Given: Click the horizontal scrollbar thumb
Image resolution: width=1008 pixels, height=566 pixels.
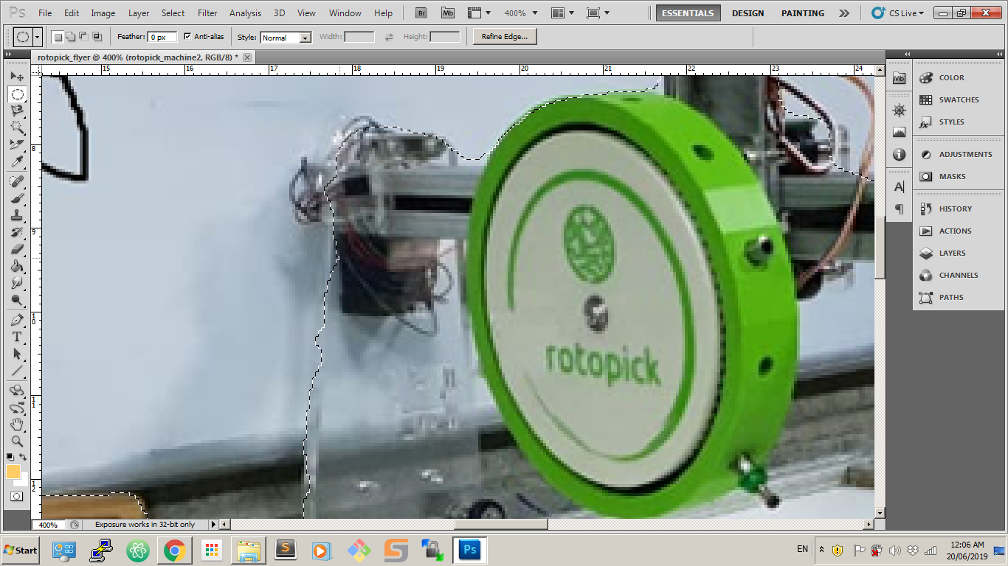Looking at the screenshot, I should (x=501, y=525).
